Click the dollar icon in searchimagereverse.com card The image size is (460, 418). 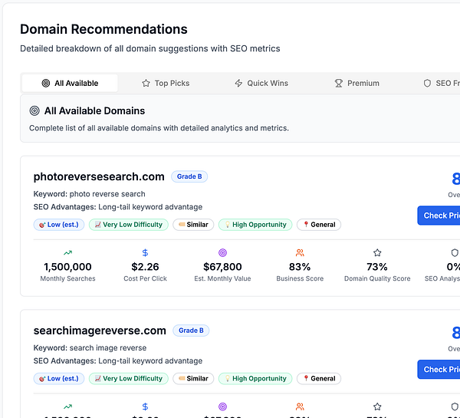[145, 406]
